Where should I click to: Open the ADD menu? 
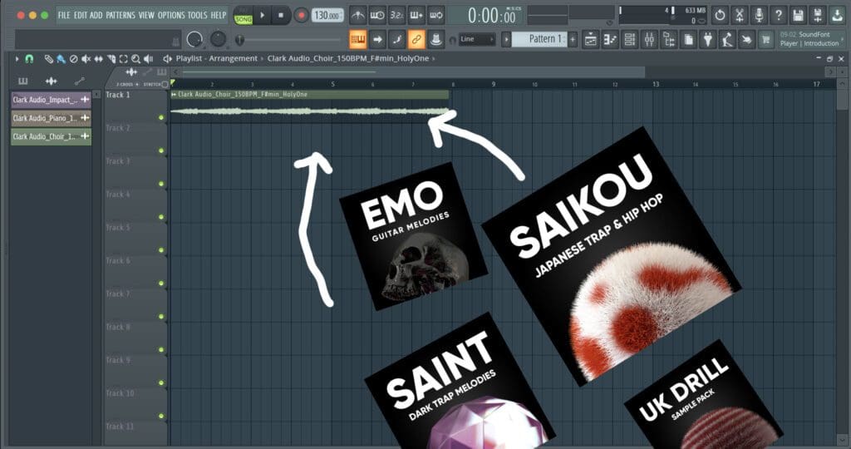tap(96, 15)
